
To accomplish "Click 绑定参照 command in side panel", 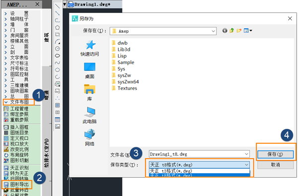I will point(16,114).
